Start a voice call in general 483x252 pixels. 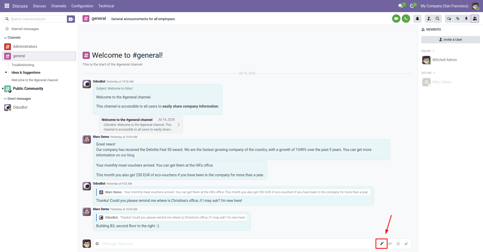click(x=406, y=19)
